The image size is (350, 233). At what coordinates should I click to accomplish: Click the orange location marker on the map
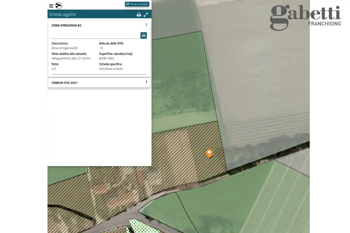(x=209, y=153)
